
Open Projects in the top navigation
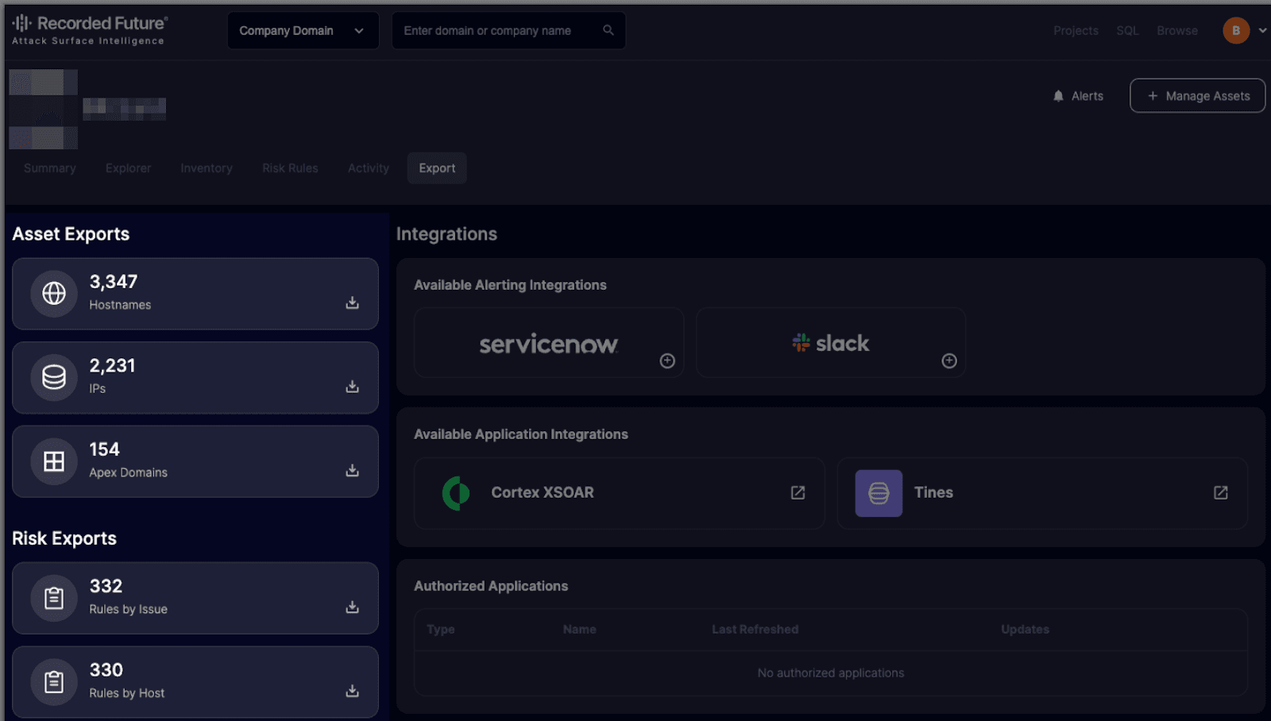point(1076,30)
